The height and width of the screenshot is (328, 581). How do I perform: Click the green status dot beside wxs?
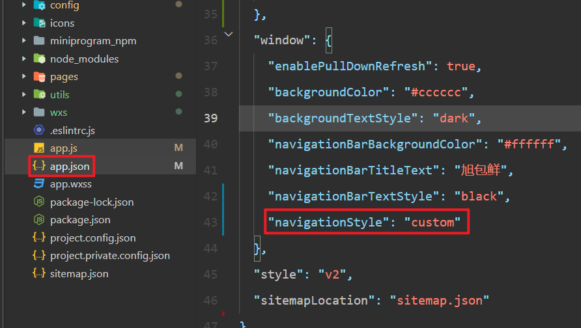pyautogui.click(x=178, y=111)
